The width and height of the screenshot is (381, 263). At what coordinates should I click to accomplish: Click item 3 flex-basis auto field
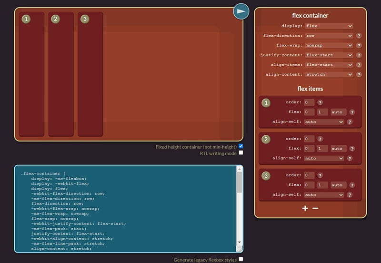[339, 185]
